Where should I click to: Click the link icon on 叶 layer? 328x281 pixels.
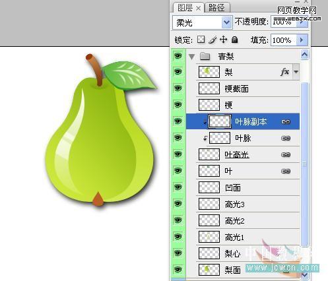tap(286, 171)
